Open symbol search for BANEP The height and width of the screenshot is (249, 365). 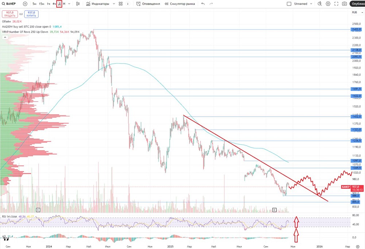[9, 4]
